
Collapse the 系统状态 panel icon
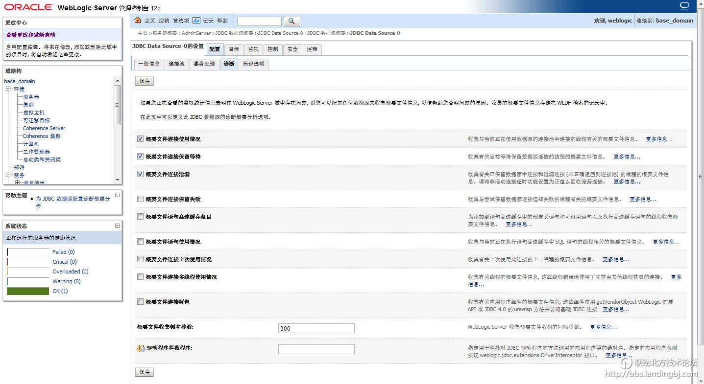coord(117,226)
